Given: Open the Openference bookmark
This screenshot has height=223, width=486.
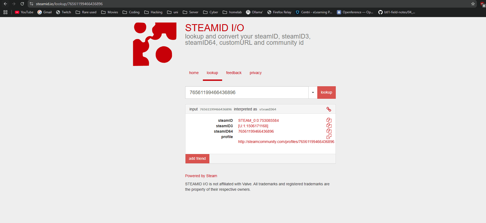Looking at the screenshot, I should (x=355, y=12).
